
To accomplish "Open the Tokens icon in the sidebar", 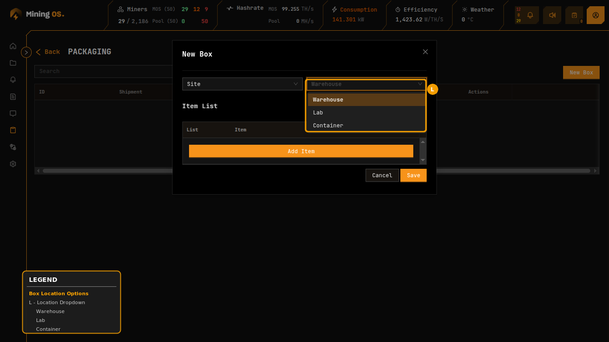I will [x=13, y=147].
